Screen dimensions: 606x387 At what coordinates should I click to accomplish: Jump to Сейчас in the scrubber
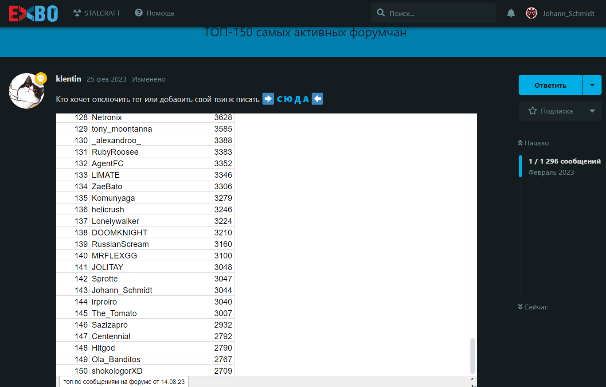[x=533, y=307]
